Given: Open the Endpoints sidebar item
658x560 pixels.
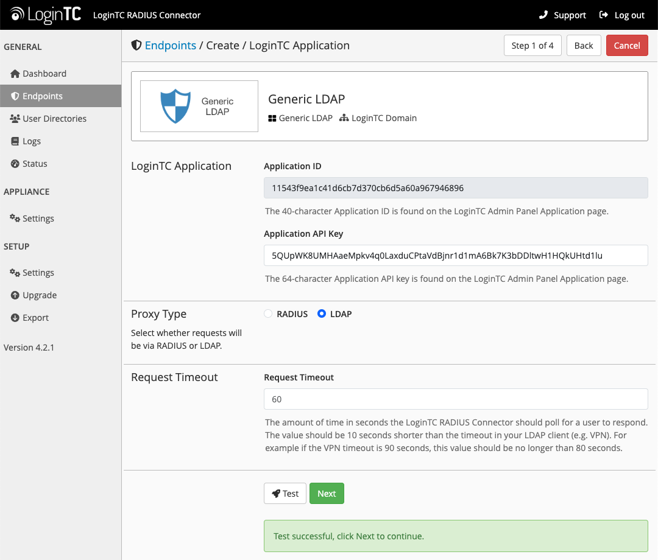Looking at the screenshot, I should 43,96.
